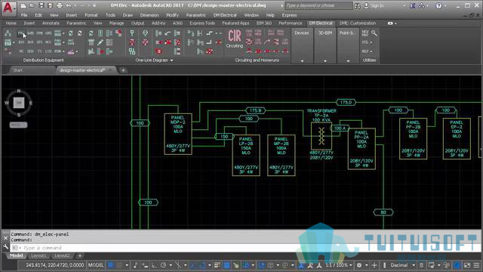
Task: Click the TOP face of the ViewCube
Action: click(19, 103)
